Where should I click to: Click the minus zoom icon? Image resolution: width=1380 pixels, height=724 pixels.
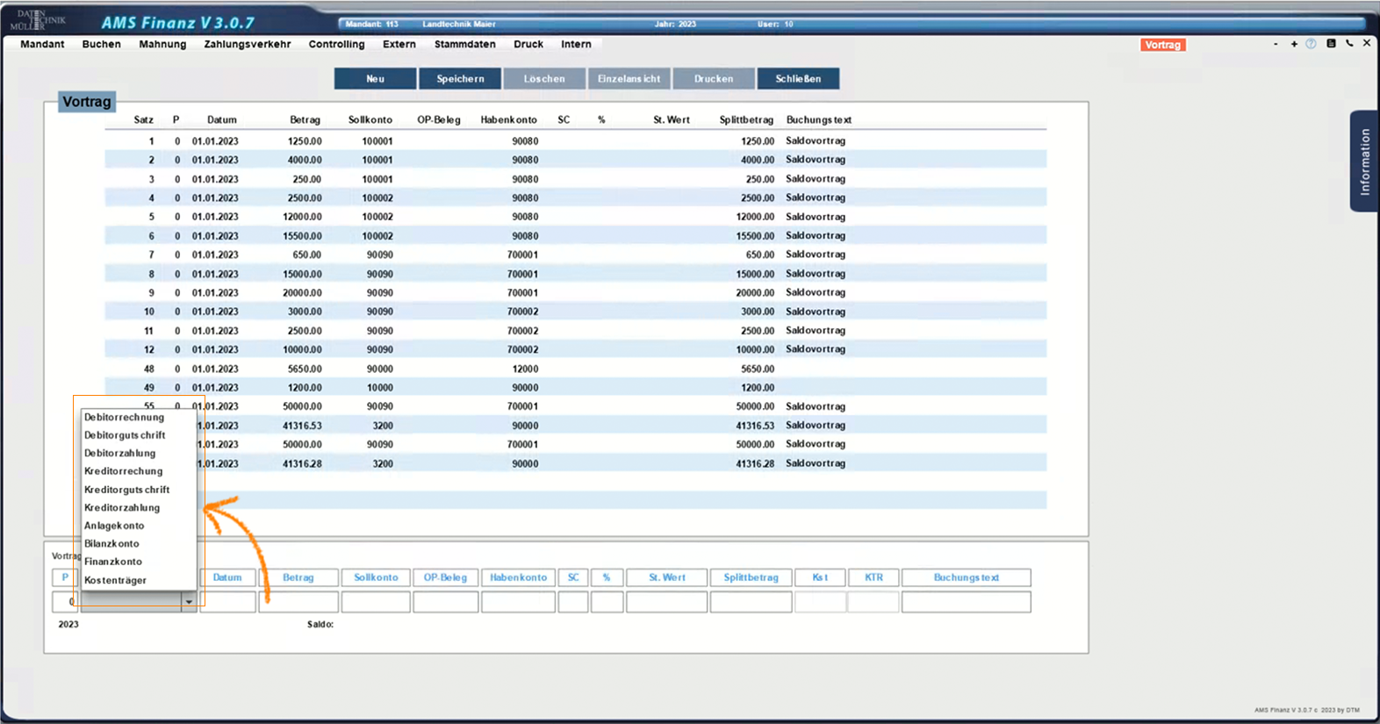click(x=1276, y=44)
